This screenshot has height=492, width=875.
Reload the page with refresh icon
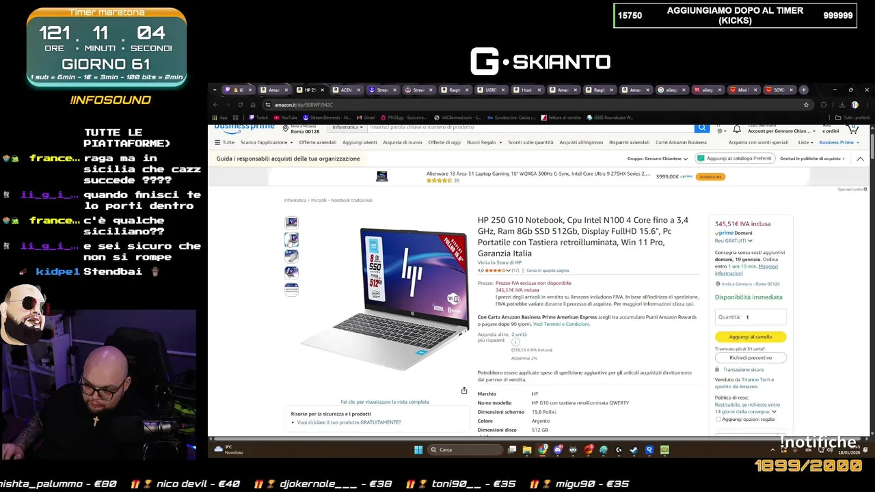point(240,105)
